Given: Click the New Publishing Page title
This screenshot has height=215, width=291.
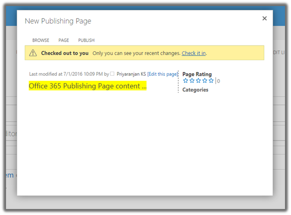Looking at the screenshot, I should pos(58,21).
